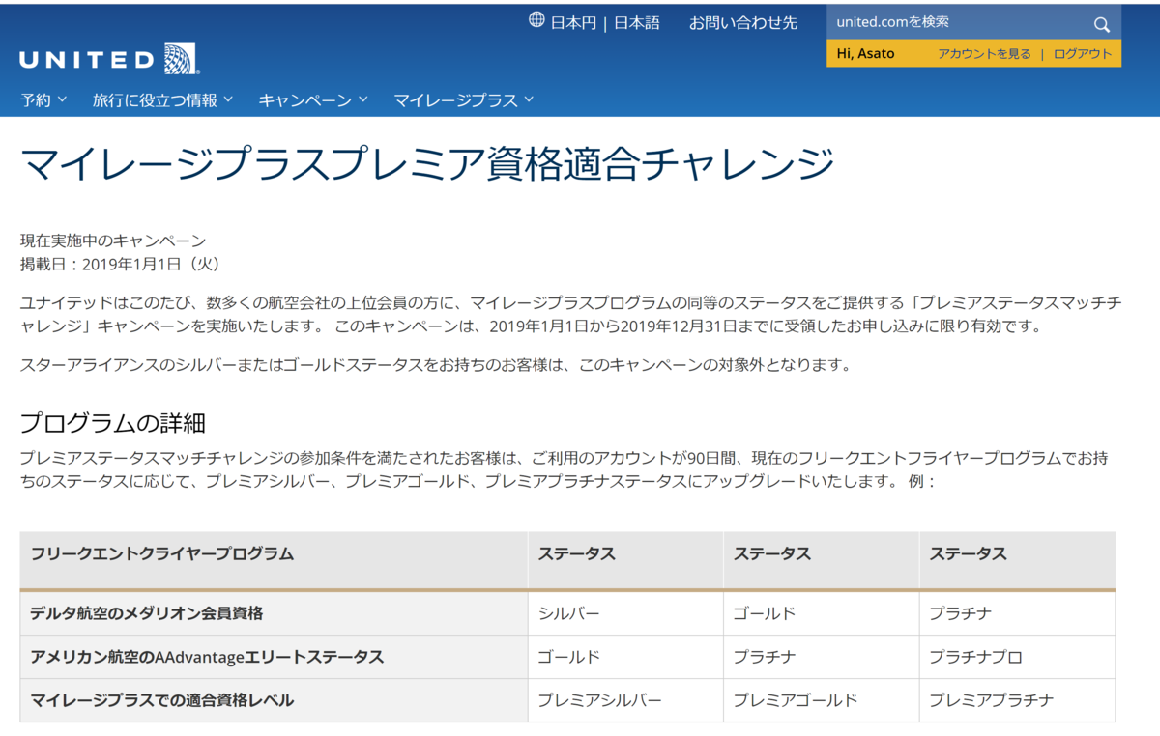The image size is (1160, 736).
Task: Click お問い合わせ先 in the top bar
Action: (744, 21)
